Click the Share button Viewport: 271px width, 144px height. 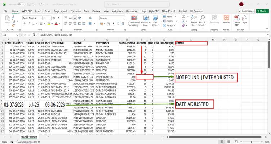pos(262,11)
